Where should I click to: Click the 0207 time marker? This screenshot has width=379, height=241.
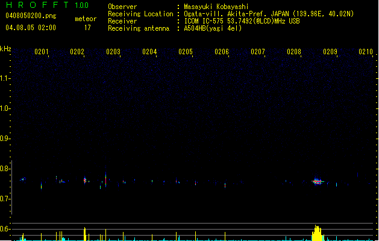[258, 52]
